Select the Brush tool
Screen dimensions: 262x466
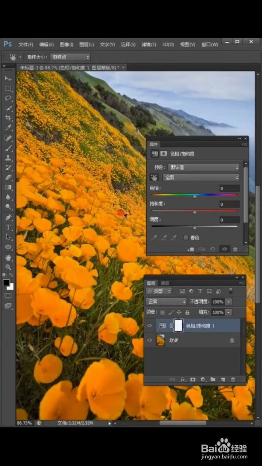pos(8,148)
